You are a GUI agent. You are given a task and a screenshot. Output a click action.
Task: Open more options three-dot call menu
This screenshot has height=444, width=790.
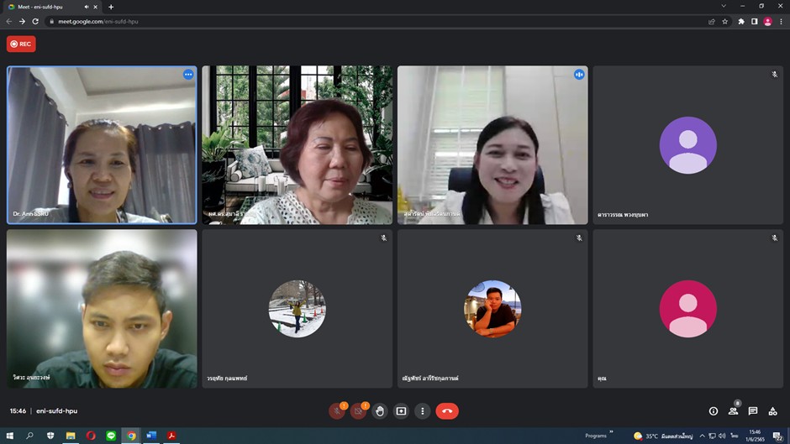pyautogui.click(x=422, y=411)
